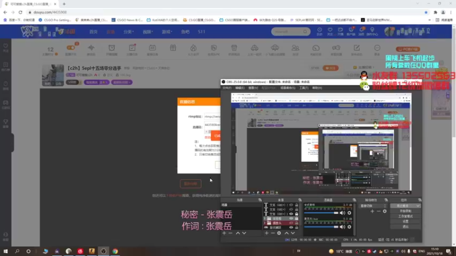Image resolution: width=456 pixels, height=256 pixels.
Task: Expand the red highlighted group in OBS sources
Action: tap(264, 223)
